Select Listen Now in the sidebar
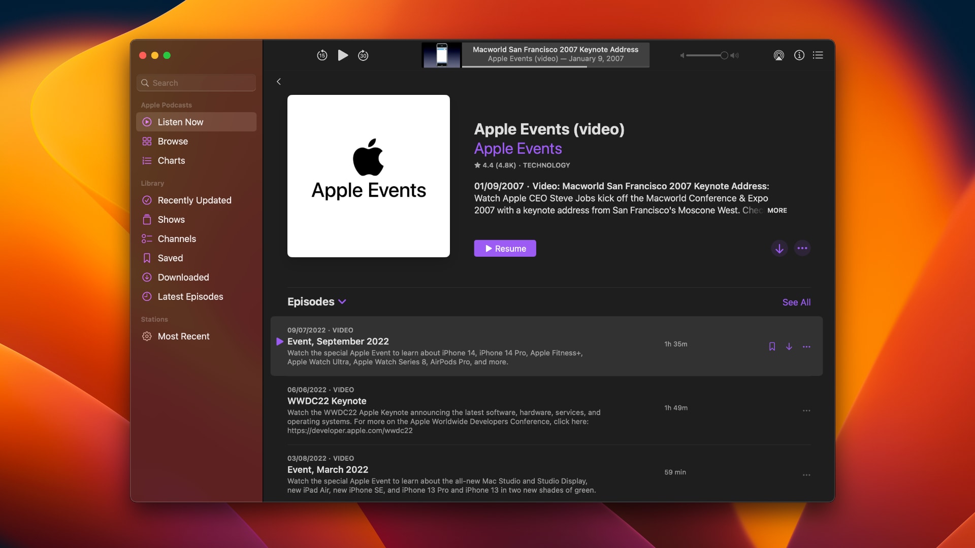This screenshot has height=548, width=975. coord(196,122)
